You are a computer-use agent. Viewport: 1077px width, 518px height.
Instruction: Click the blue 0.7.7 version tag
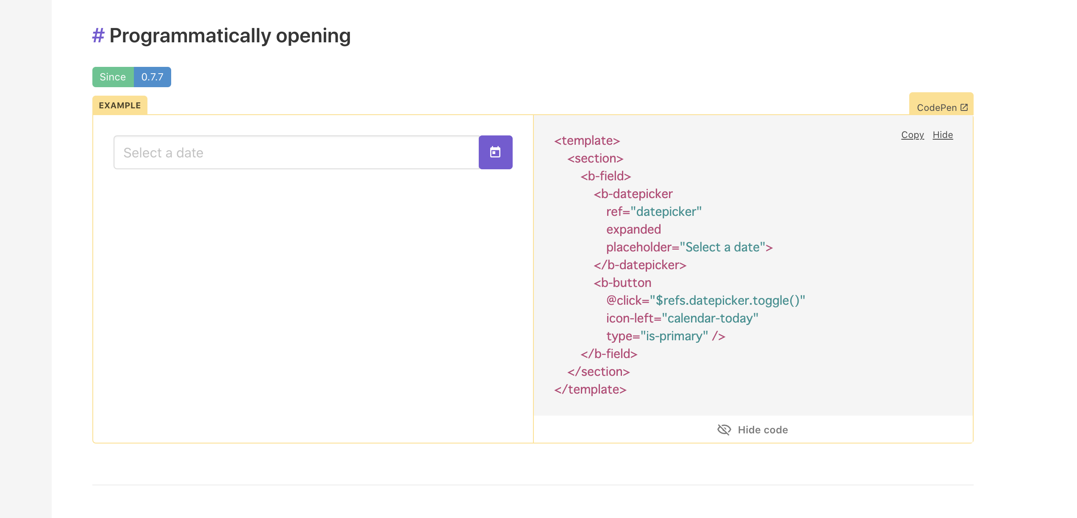(152, 77)
